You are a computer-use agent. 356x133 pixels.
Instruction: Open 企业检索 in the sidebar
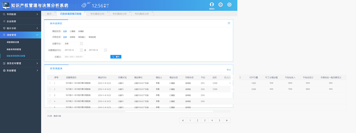tap(21, 21)
